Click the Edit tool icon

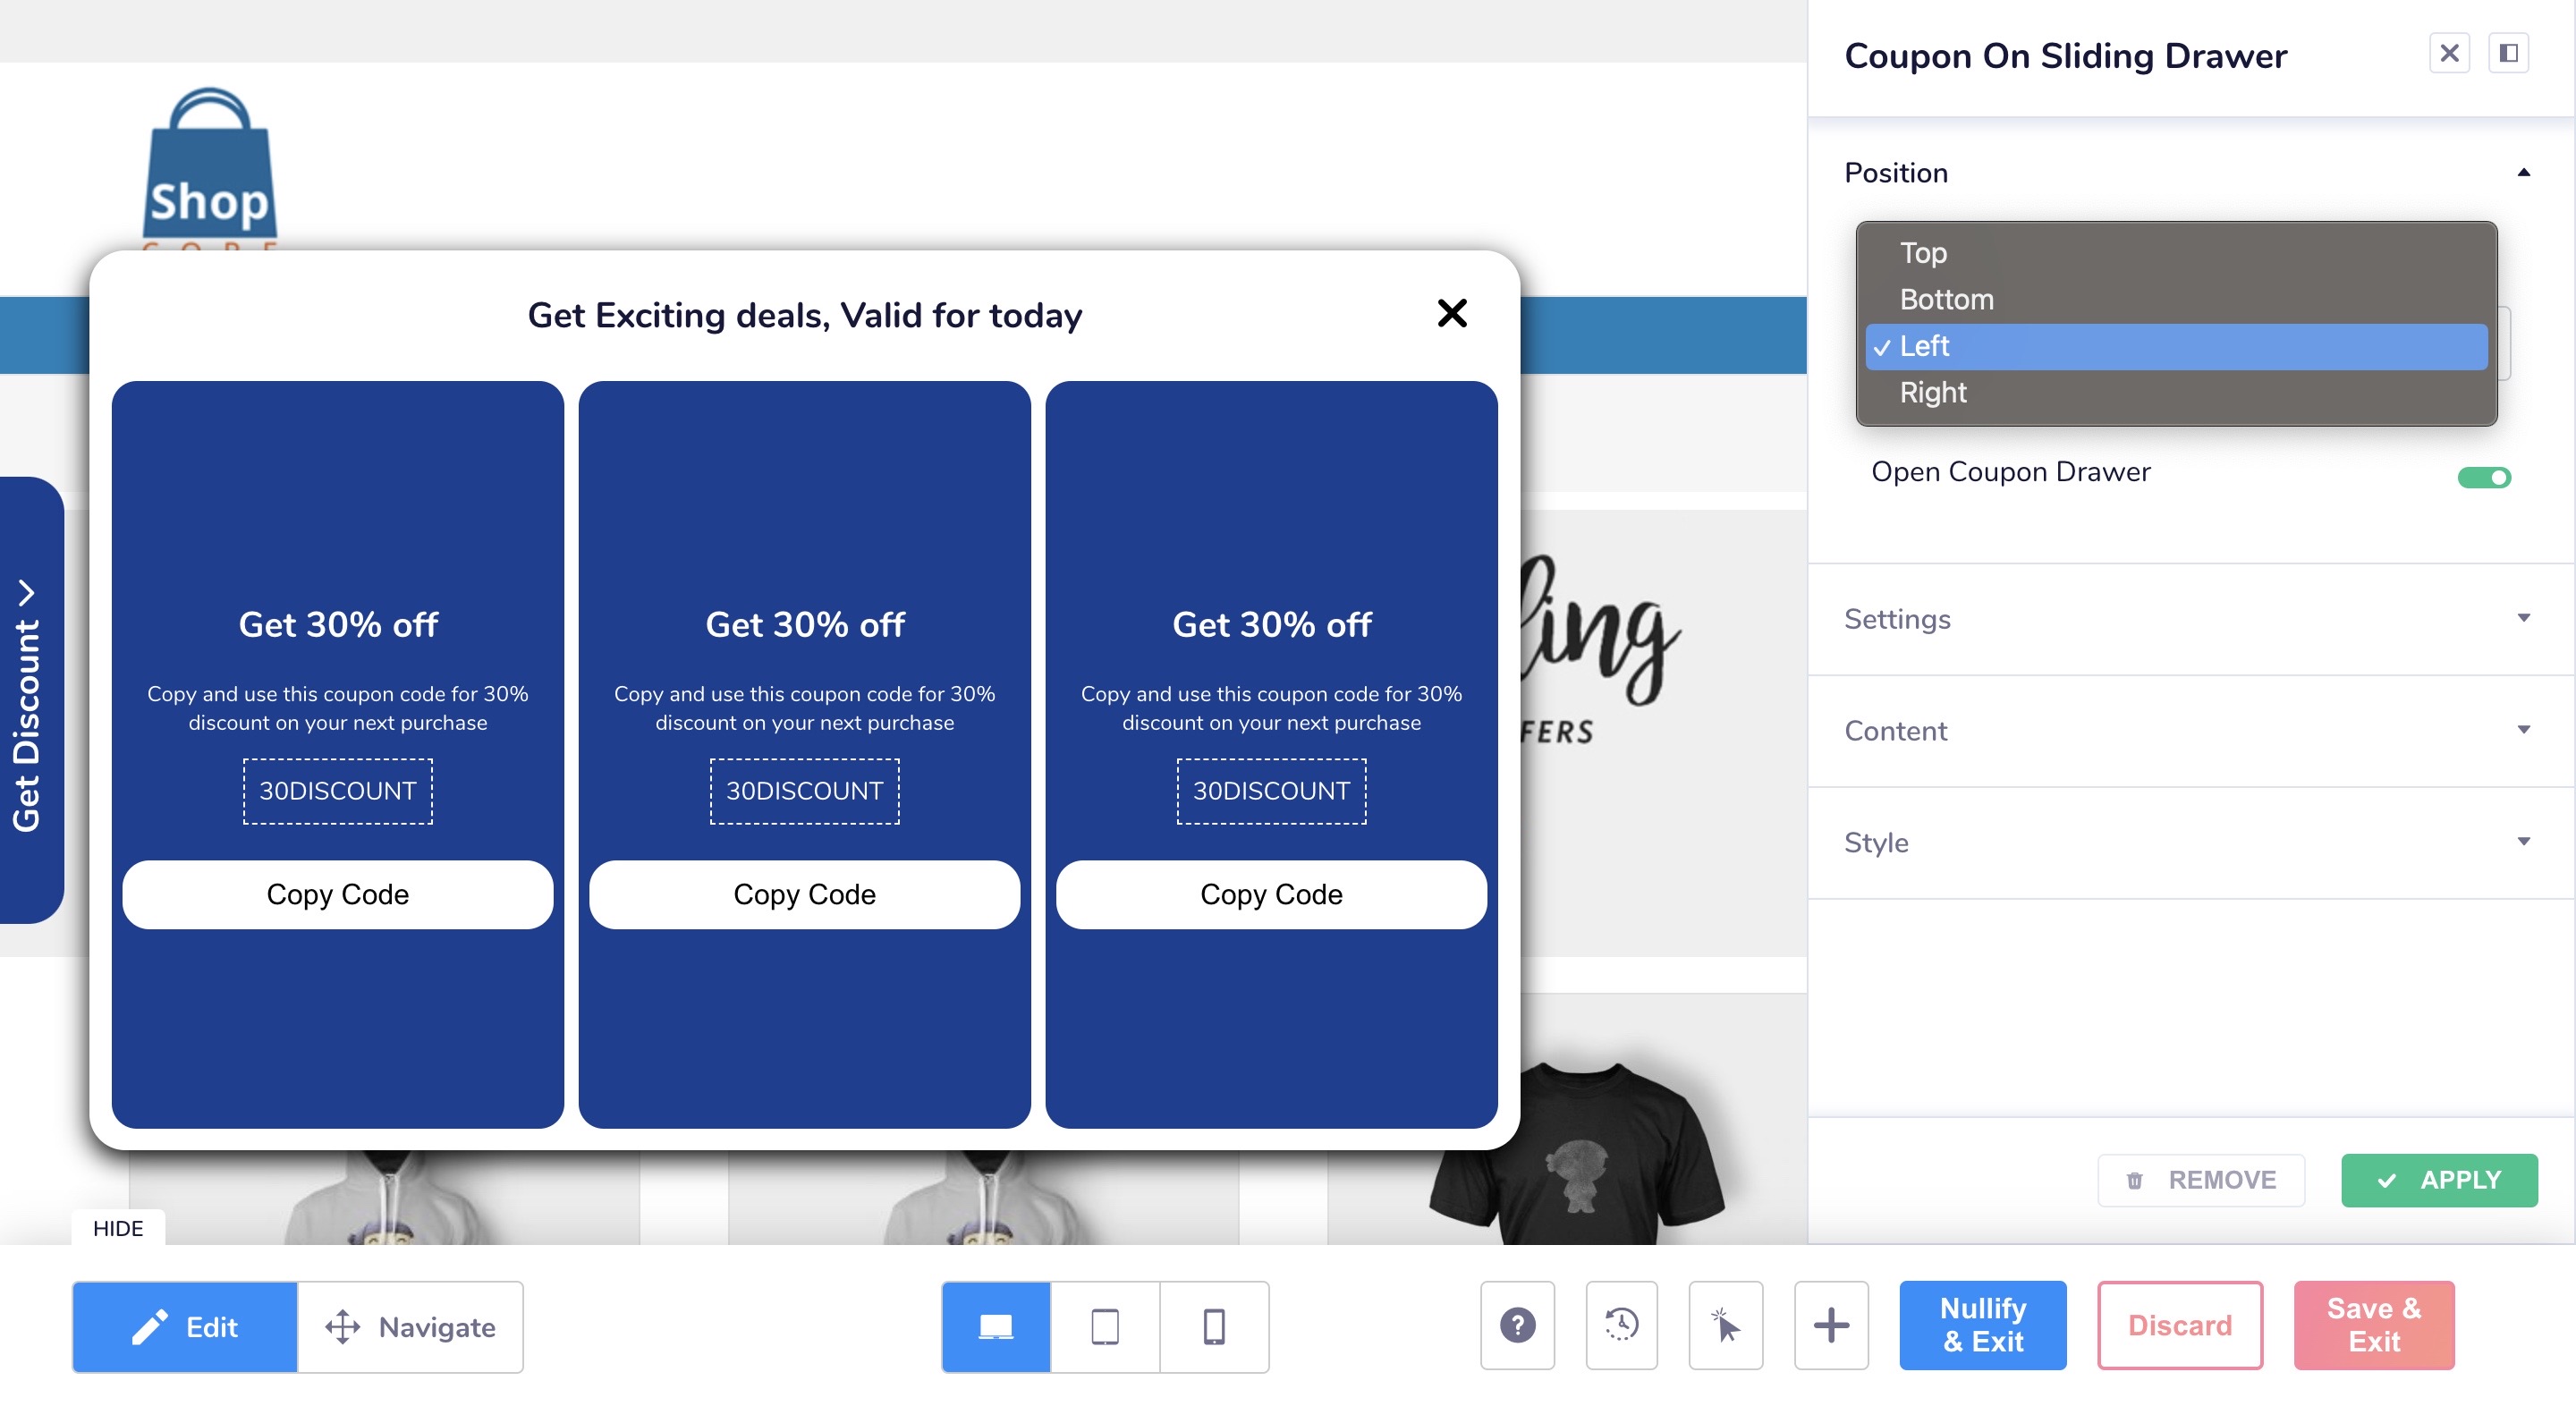click(154, 1325)
